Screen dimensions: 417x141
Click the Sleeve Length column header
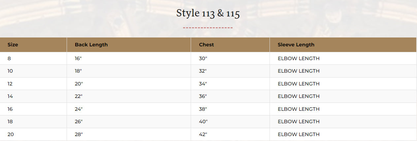tap(296, 45)
